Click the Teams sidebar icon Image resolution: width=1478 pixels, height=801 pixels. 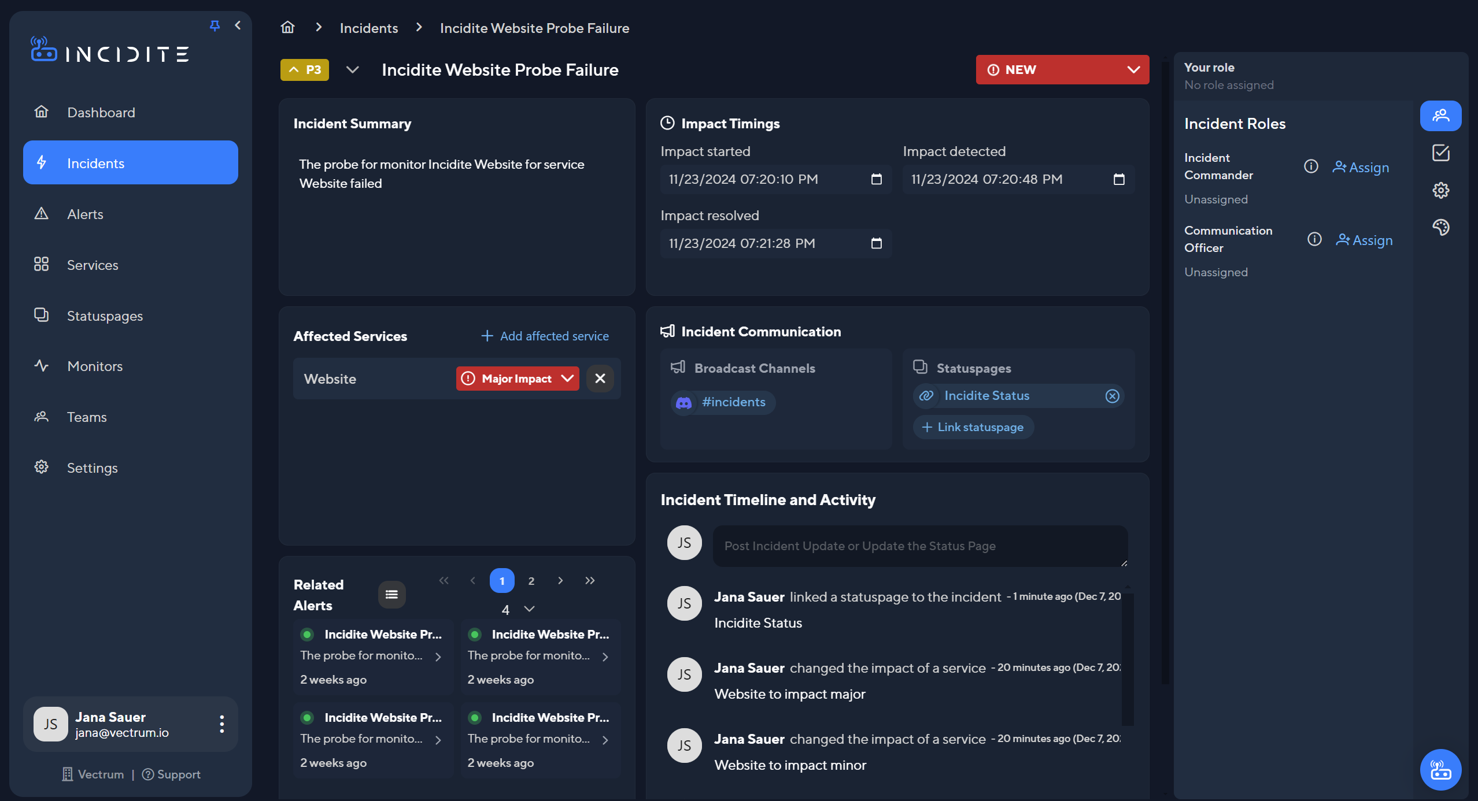(40, 416)
